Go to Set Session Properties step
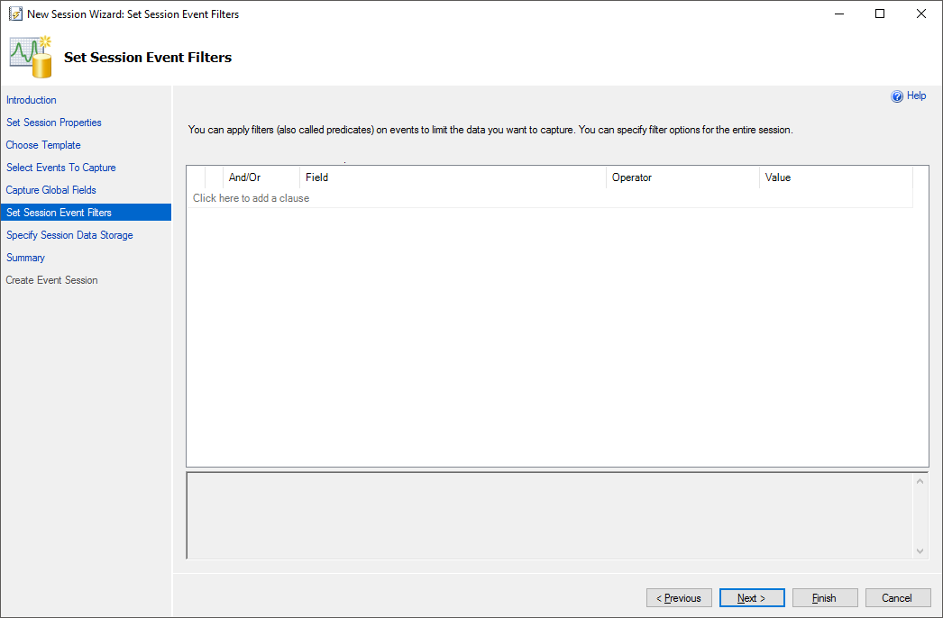The height and width of the screenshot is (618, 943). click(x=54, y=123)
